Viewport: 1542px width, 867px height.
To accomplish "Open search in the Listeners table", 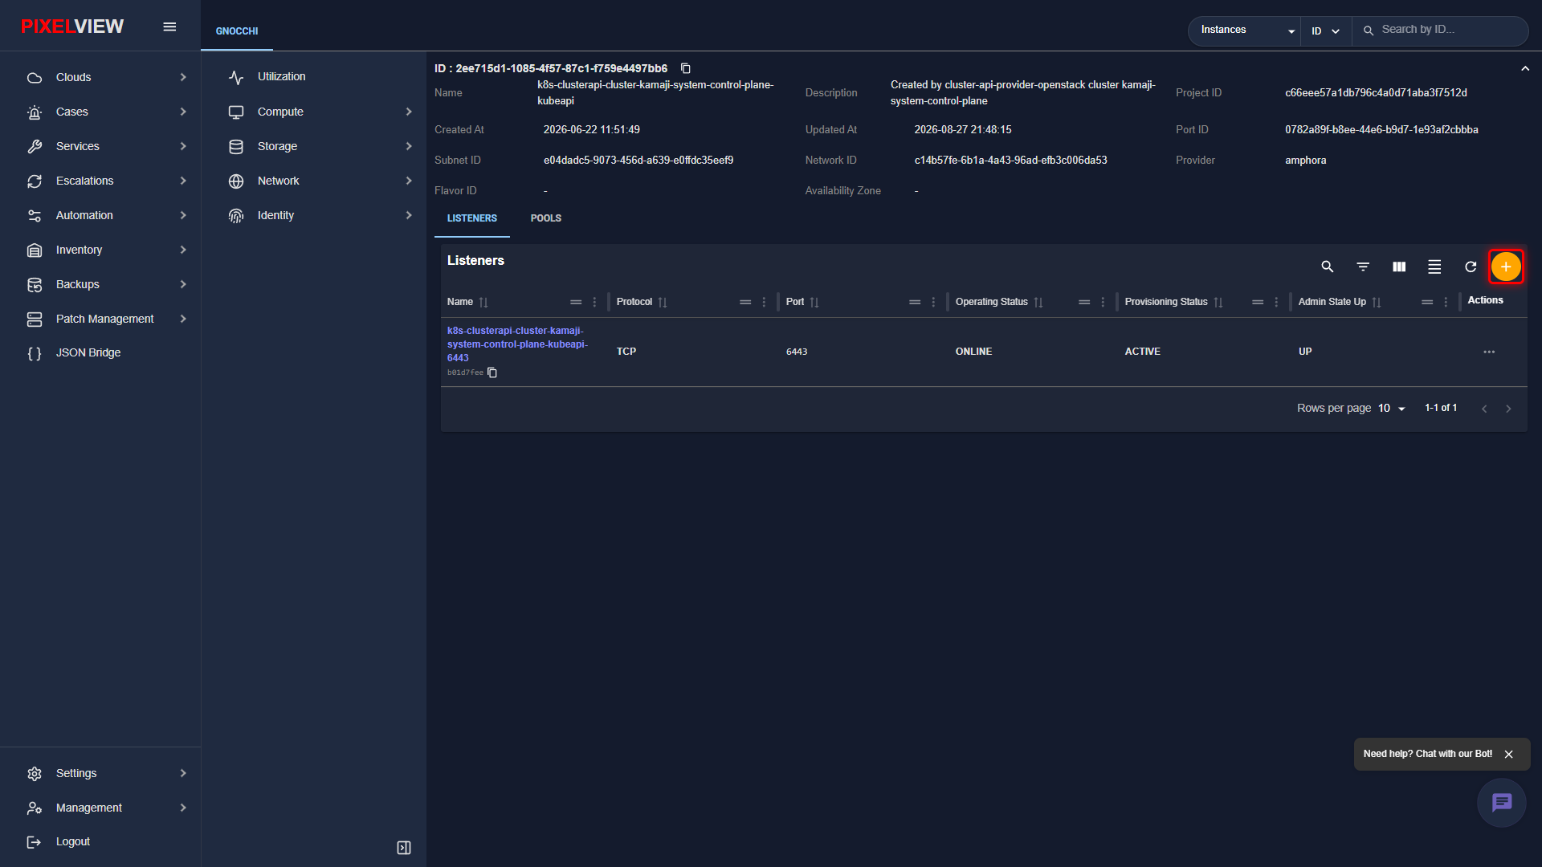I will tap(1328, 267).
